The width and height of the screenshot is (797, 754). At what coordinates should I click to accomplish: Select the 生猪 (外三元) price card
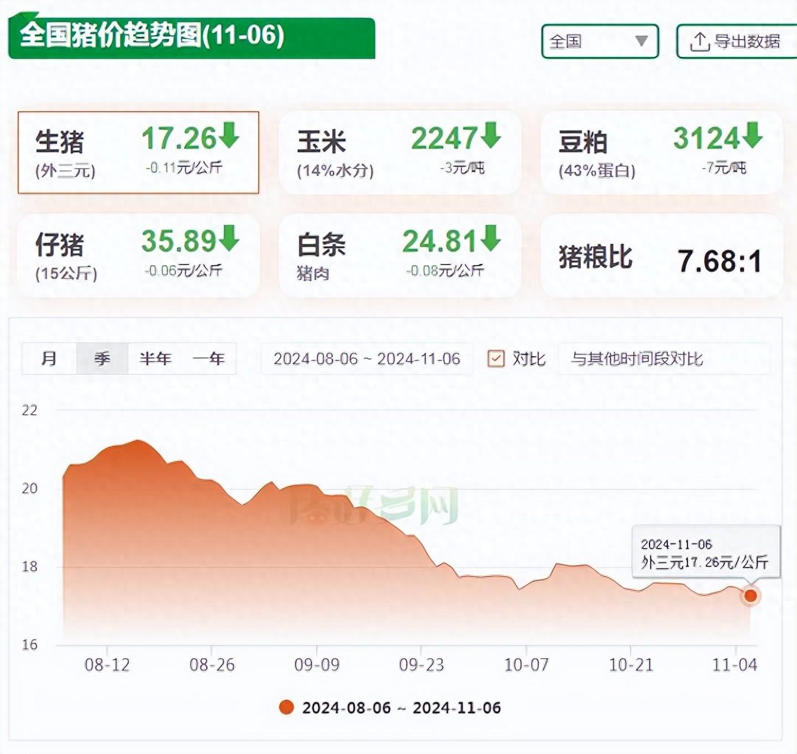pos(139,153)
